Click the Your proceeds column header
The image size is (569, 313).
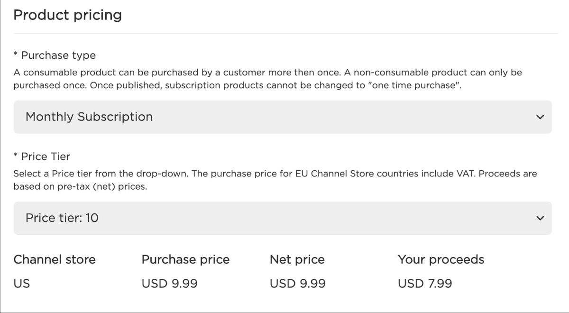pos(441,259)
